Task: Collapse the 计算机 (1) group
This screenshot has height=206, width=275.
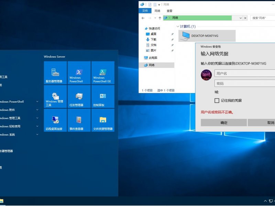Action: point(178,26)
